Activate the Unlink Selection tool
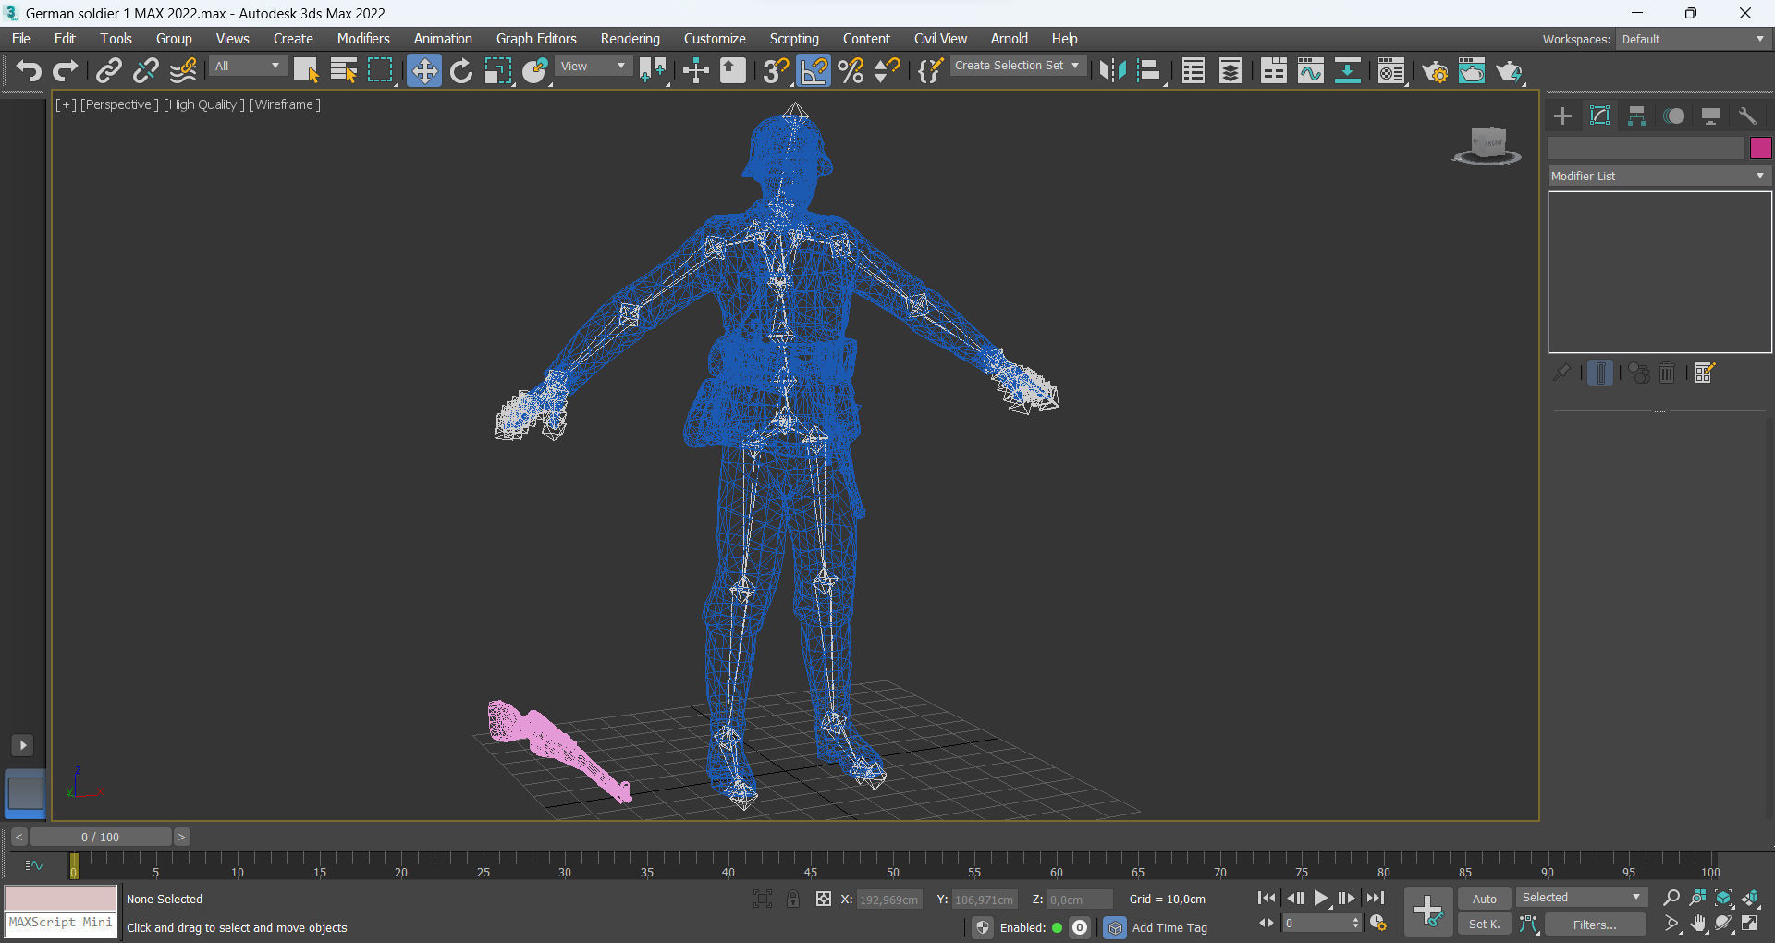The width and height of the screenshot is (1775, 943). [x=146, y=70]
